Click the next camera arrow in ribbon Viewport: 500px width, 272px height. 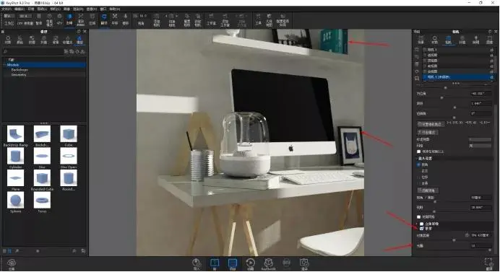click(x=177, y=16)
